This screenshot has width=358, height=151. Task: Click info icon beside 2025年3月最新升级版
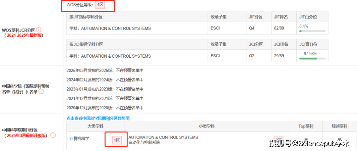point(53,135)
